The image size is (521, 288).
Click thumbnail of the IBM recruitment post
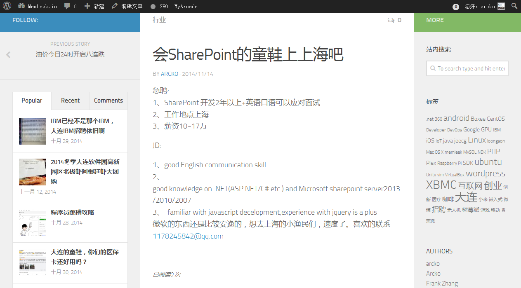[x=33, y=131]
